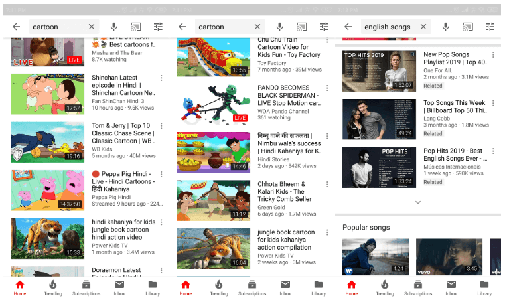Open more options for Tom & Jerry Top 10
The image size is (507, 306).
click(x=161, y=126)
